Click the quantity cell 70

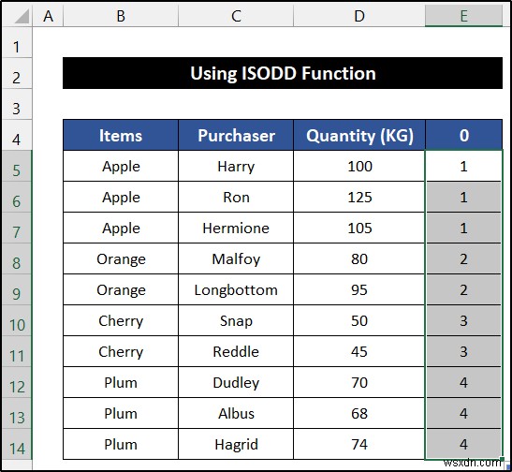(x=359, y=382)
